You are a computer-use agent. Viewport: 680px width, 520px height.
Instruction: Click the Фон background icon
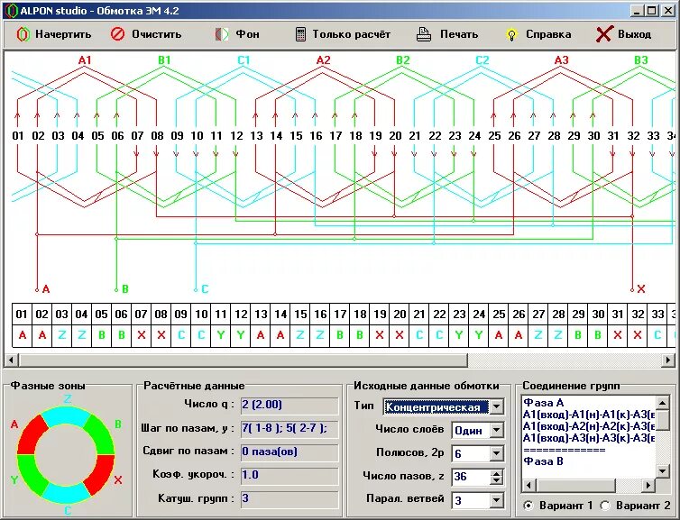222,34
